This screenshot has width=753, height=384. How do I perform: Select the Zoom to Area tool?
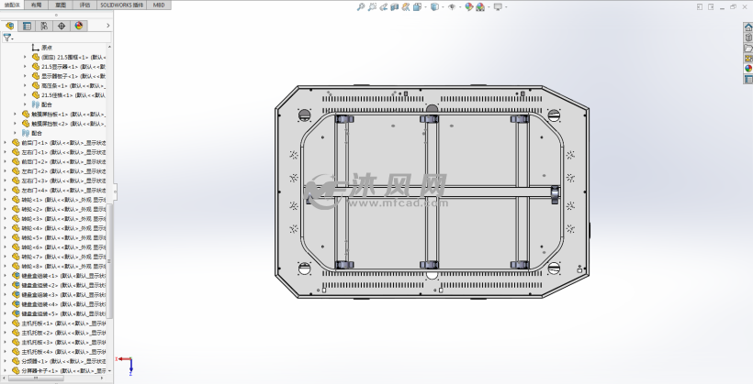click(x=372, y=6)
